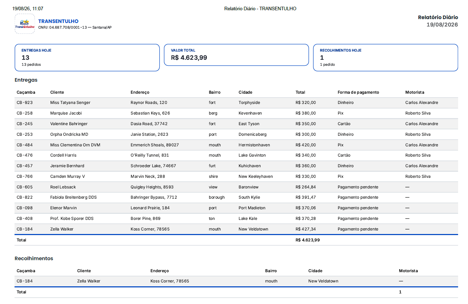This screenshot has width=468, height=304.
Task: Click the Endereço header in Entregas table
Action: (x=140, y=92)
